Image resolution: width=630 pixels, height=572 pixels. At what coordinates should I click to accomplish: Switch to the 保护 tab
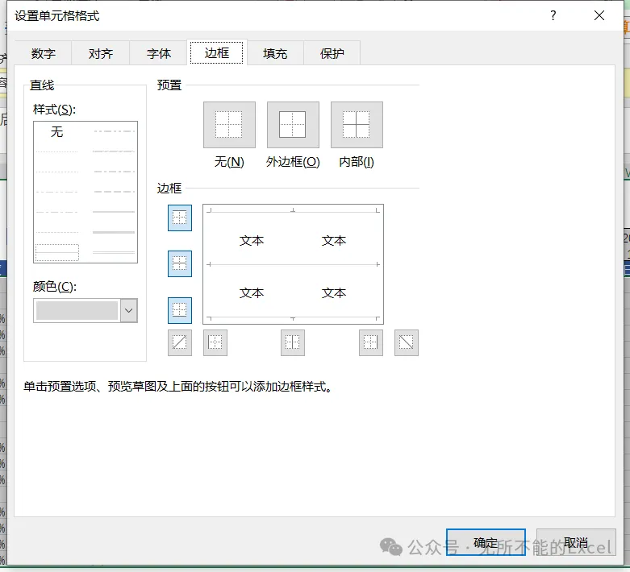point(332,53)
